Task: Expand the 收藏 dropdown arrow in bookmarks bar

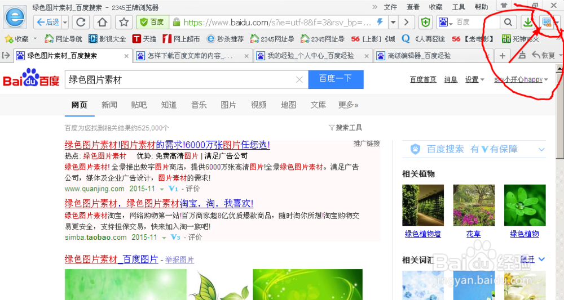Action: 35,38
